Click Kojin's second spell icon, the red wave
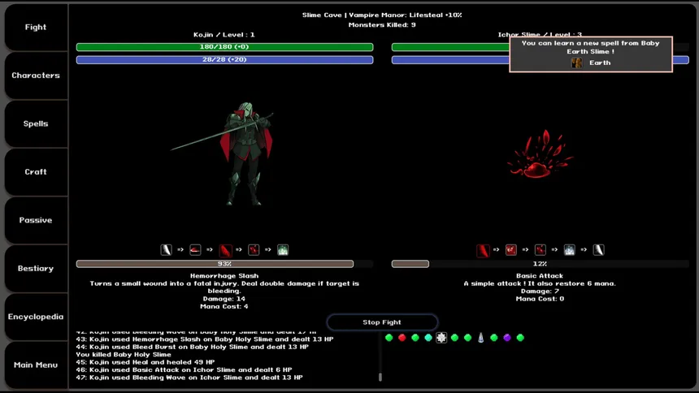 (195, 250)
